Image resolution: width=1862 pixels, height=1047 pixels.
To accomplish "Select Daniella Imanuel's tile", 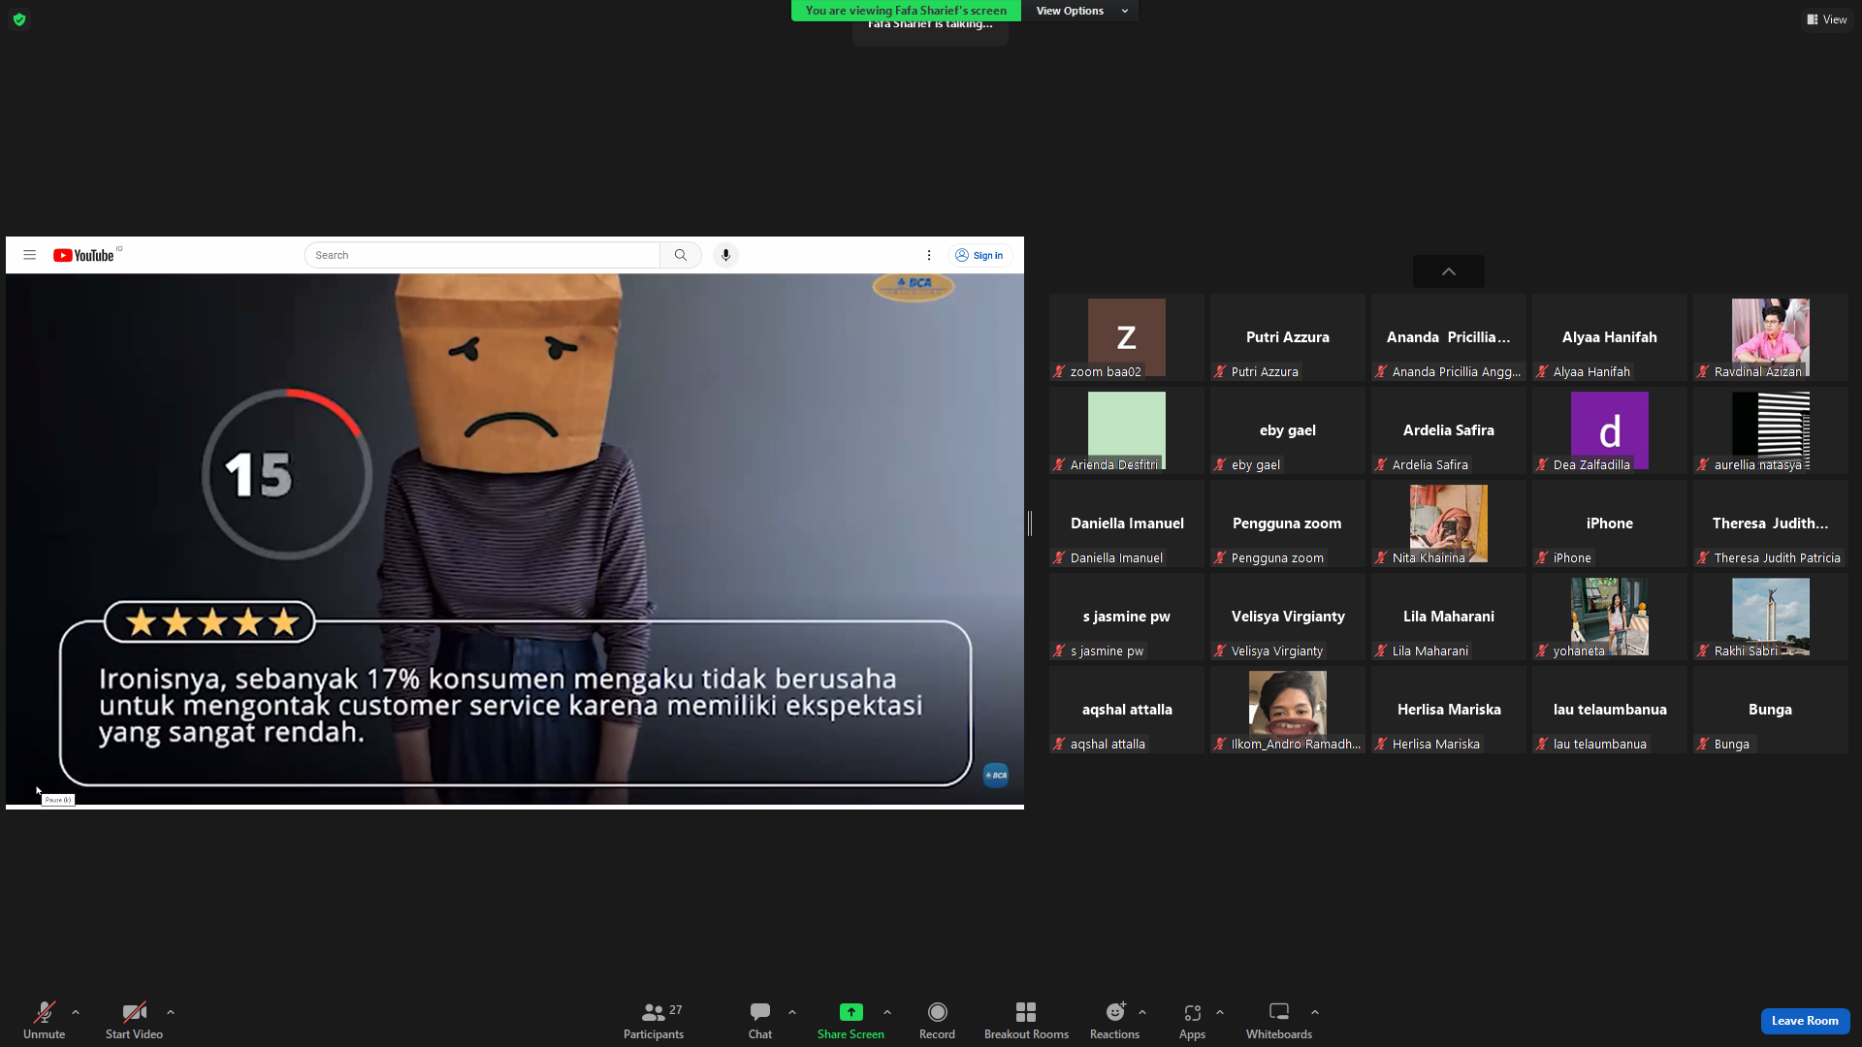I will point(1127,523).
